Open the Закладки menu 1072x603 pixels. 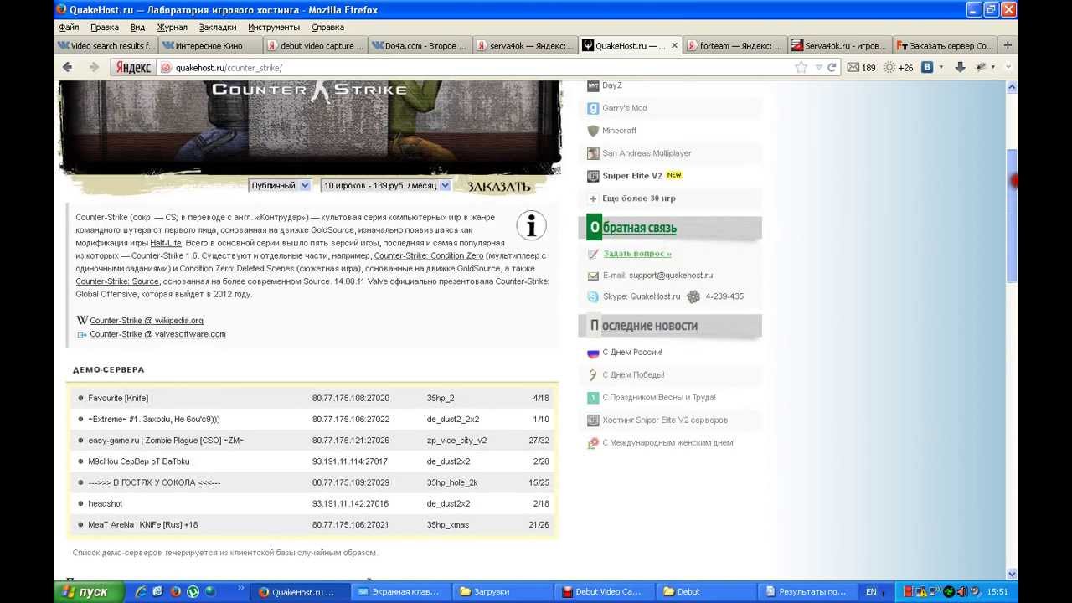(218, 27)
